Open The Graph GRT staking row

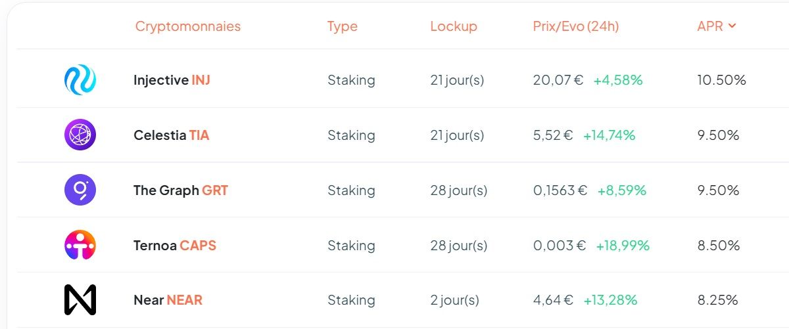(x=180, y=190)
